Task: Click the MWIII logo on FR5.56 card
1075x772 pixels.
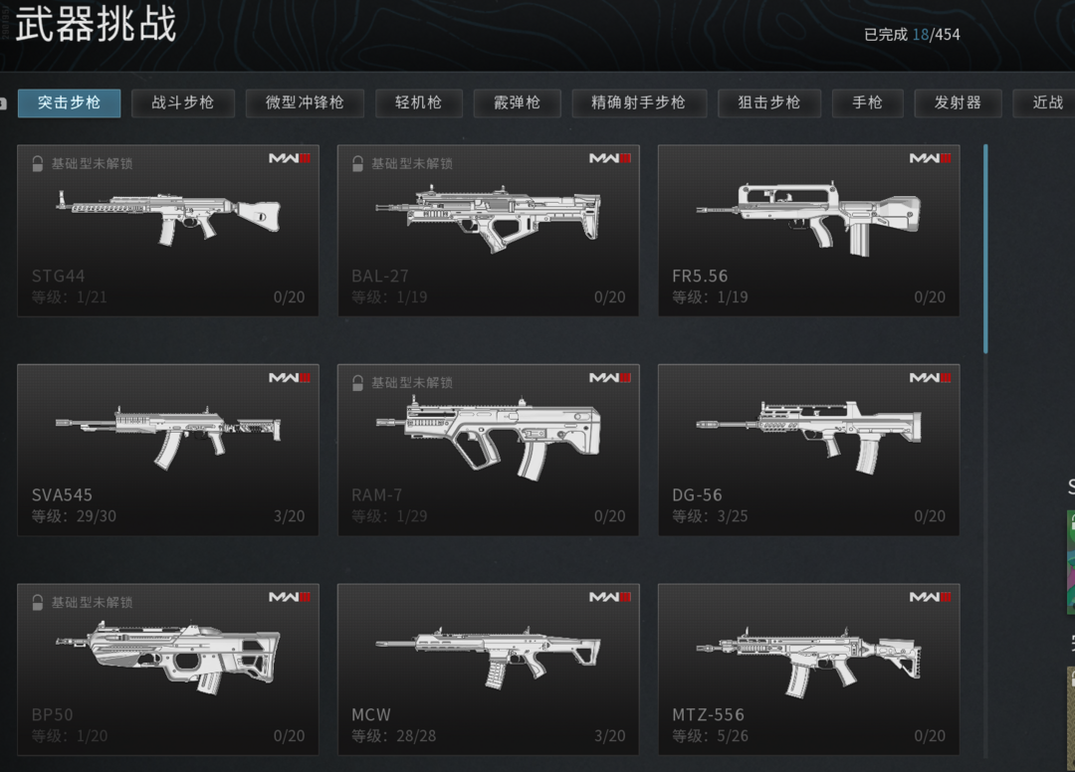Action: [x=931, y=158]
